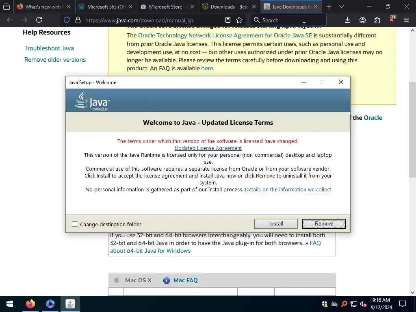Click the magnifier tray icon
416x312 pixels.
(344, 304)
